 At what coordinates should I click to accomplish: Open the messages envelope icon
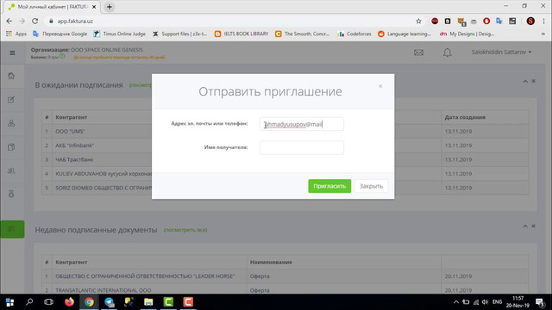click(x=418, y=53)
